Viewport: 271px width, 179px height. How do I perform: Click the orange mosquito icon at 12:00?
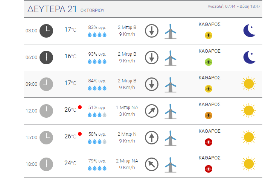click(x=209, y=115)
